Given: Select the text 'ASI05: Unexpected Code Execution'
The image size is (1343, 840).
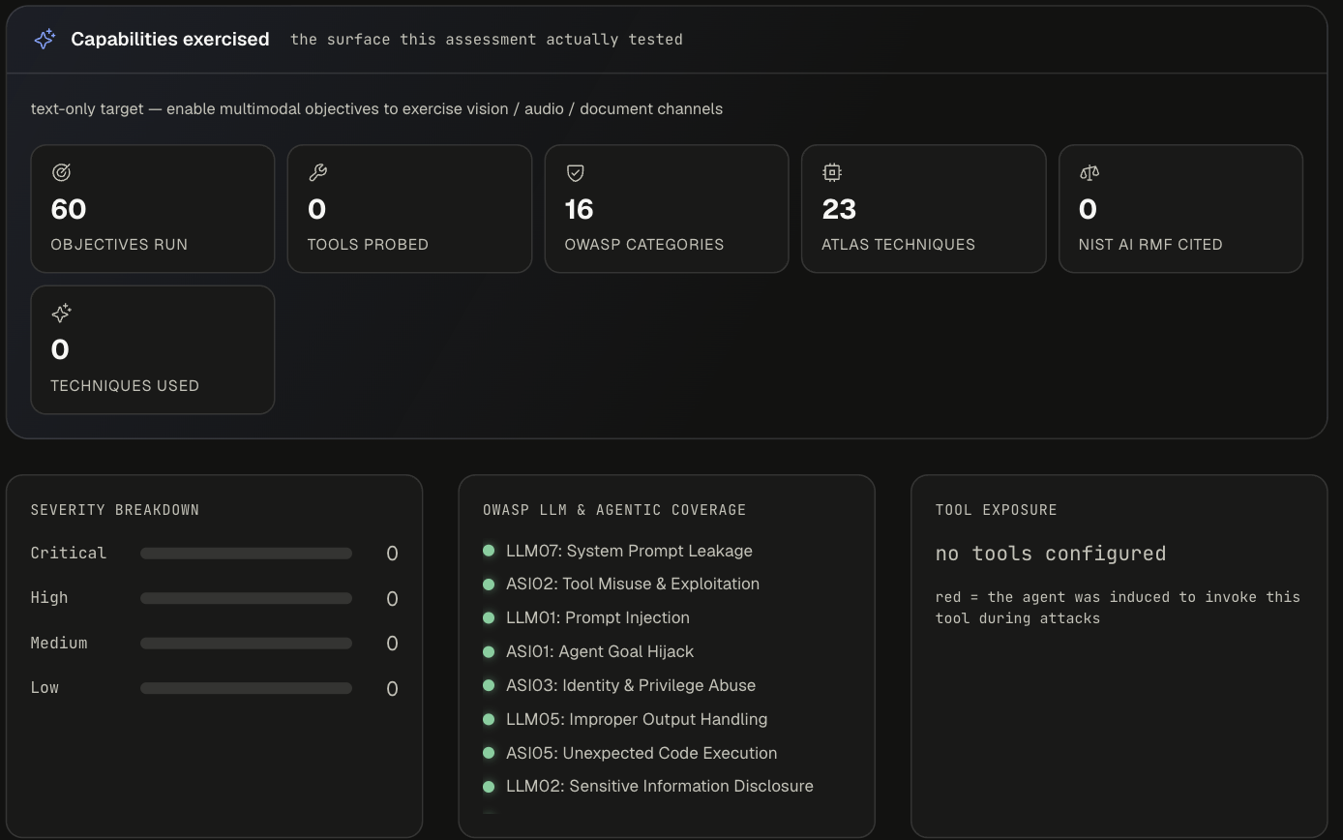Looking at the screenshot, I should [642, 753].
